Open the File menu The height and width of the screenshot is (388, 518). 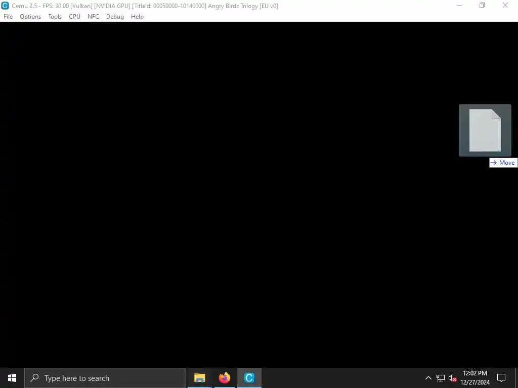(8, 17)
